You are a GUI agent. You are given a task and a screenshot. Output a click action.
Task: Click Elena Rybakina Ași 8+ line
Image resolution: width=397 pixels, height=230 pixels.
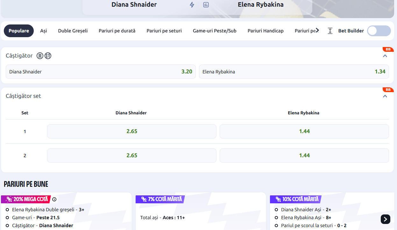(306, 218)
